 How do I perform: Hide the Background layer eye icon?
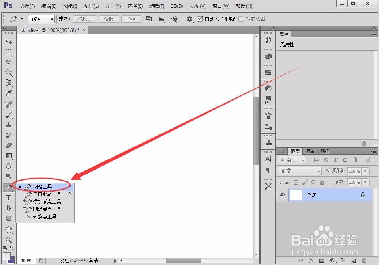coord(282,195)
